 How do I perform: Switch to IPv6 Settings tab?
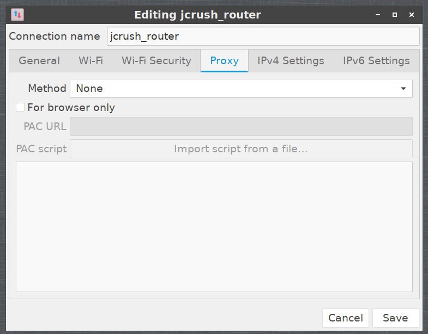(x=376, y=60)
